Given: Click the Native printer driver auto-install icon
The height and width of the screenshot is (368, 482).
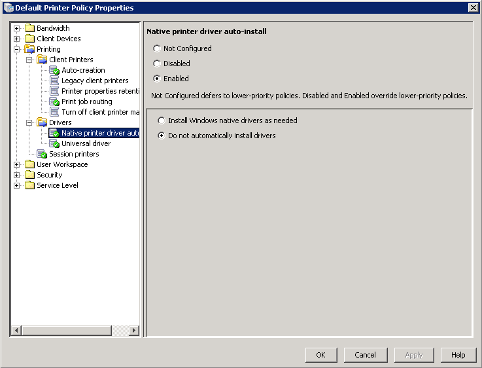Looking at the screenshot, I should tap(54, 133).
